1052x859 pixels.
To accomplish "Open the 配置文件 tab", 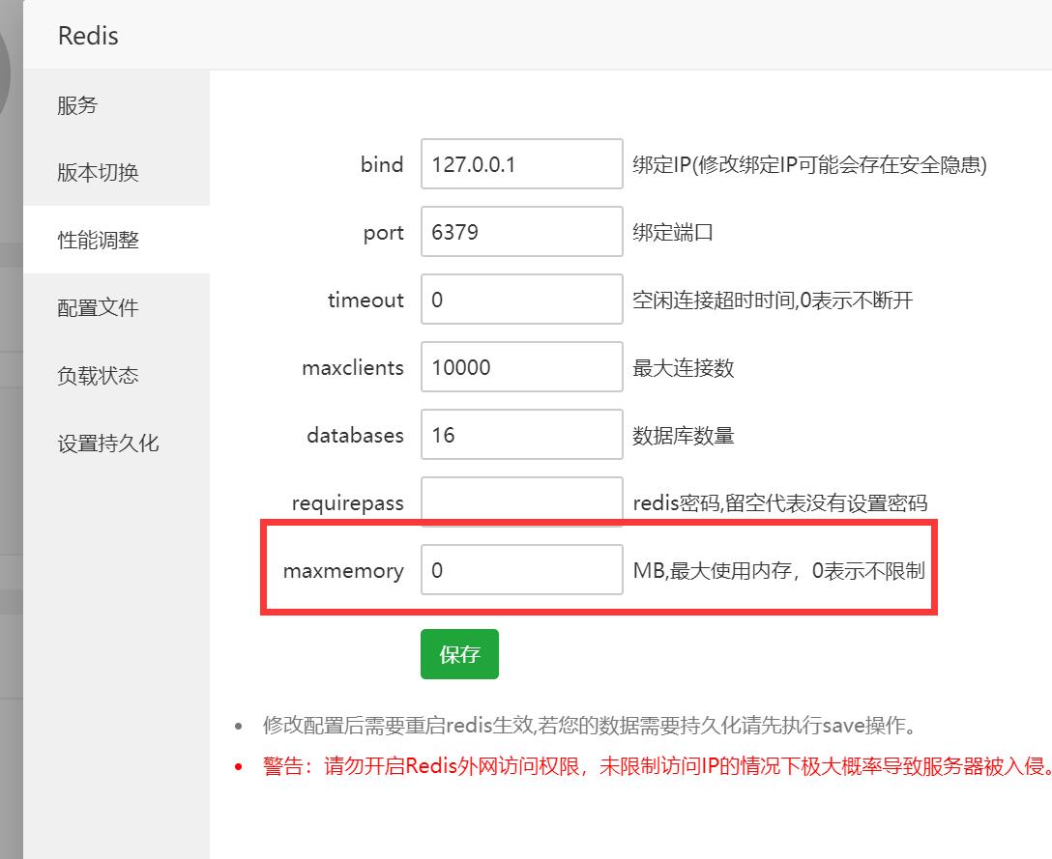I will point(117,308).
